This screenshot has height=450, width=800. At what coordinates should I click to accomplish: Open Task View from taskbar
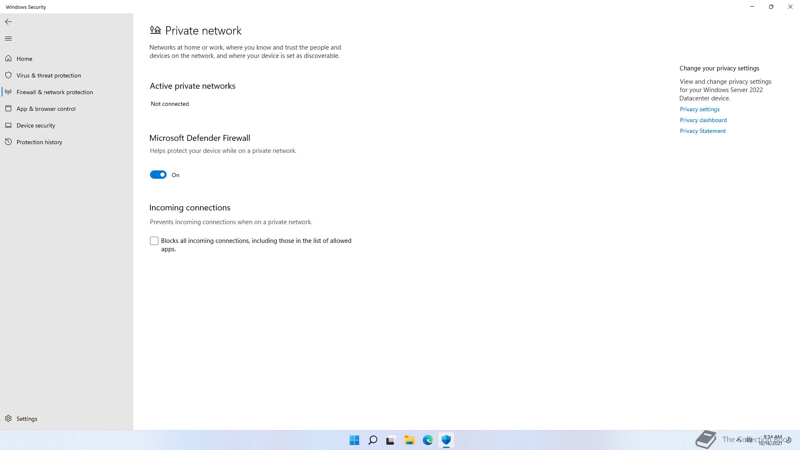tap(391, 440)
